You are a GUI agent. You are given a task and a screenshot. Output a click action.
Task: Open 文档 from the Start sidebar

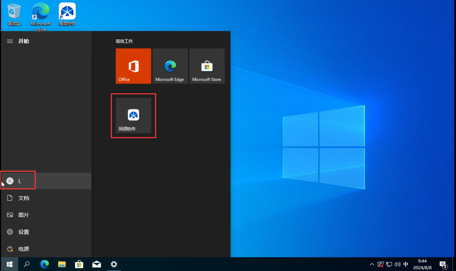pos(46,198)
